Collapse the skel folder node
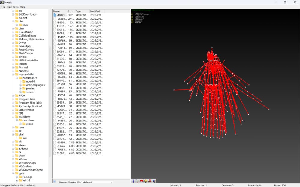300x187 pixels. [x=13, y=135]
